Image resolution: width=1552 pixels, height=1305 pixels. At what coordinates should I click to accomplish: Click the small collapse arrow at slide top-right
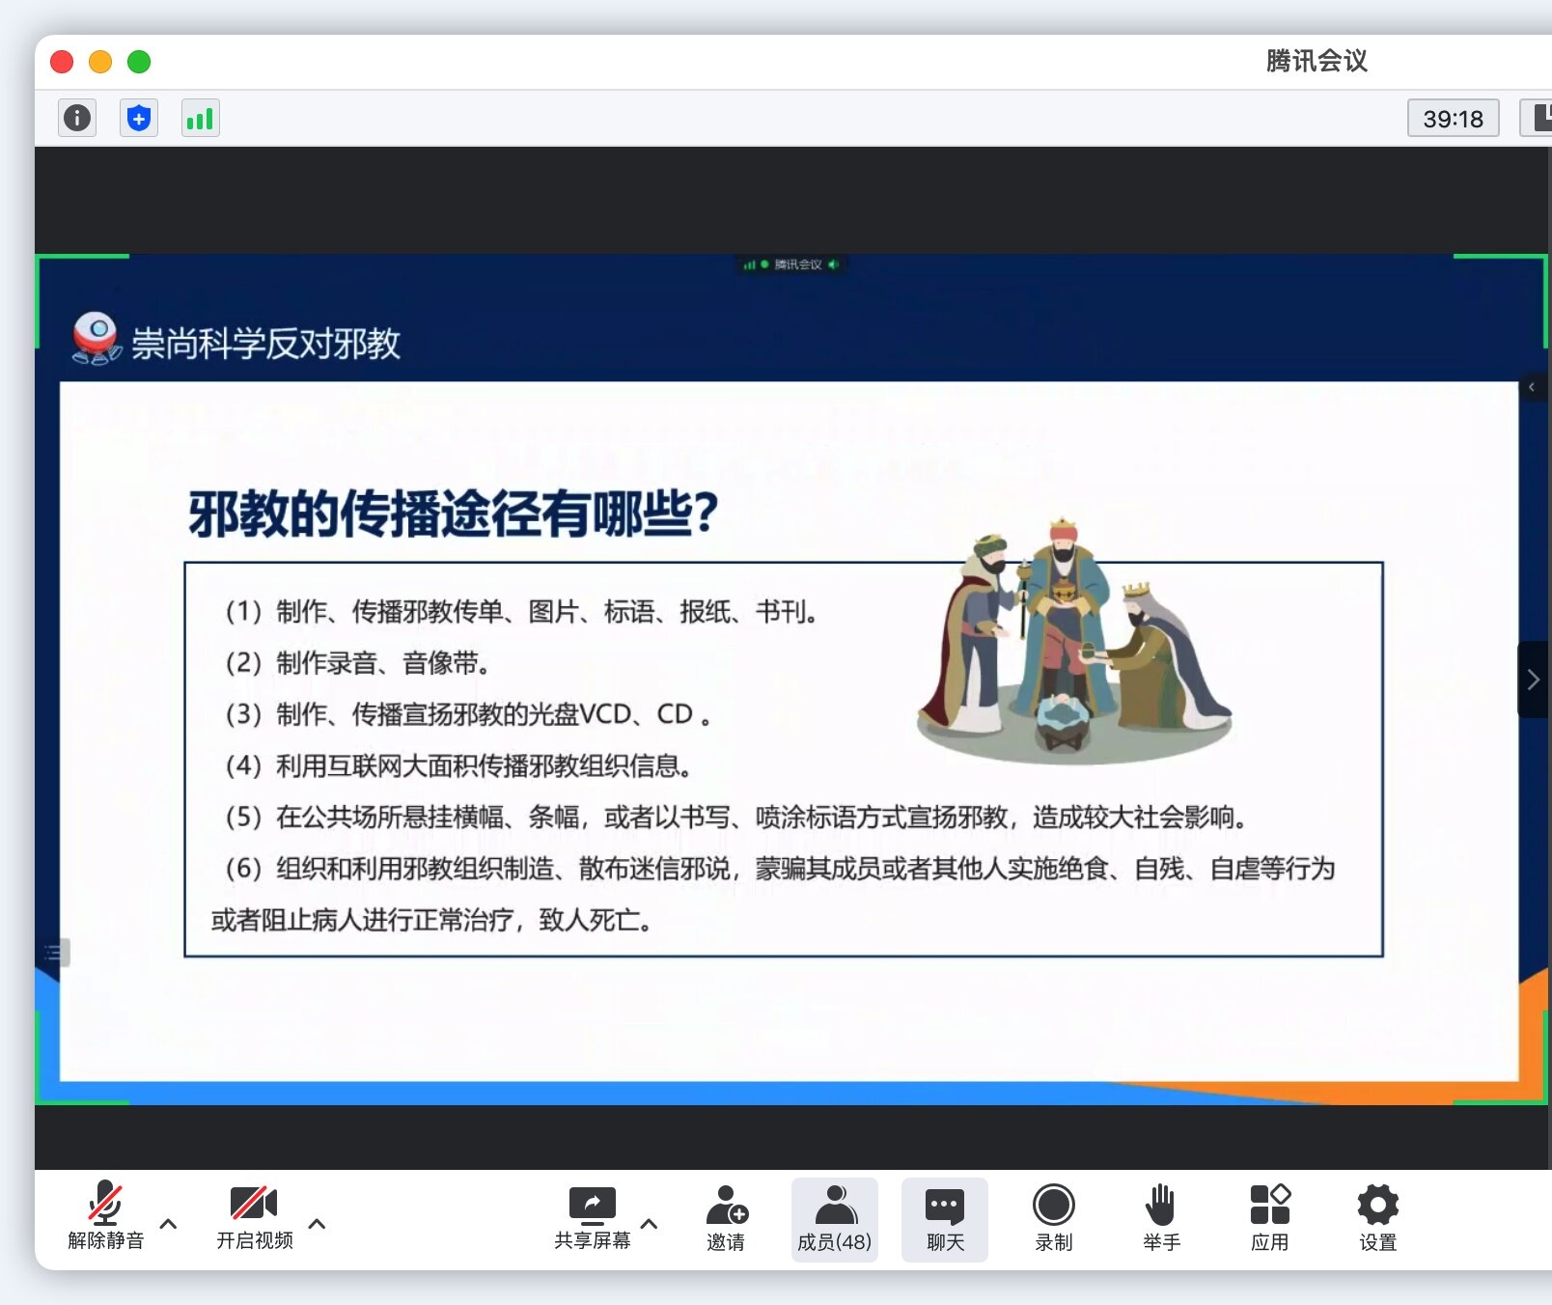pos(1532,387)
